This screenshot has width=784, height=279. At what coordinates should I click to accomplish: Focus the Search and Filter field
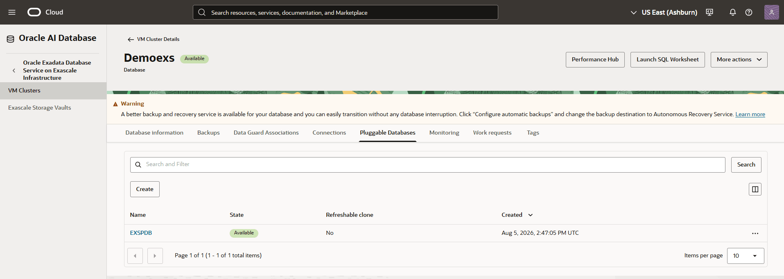(x=428, y=165)
